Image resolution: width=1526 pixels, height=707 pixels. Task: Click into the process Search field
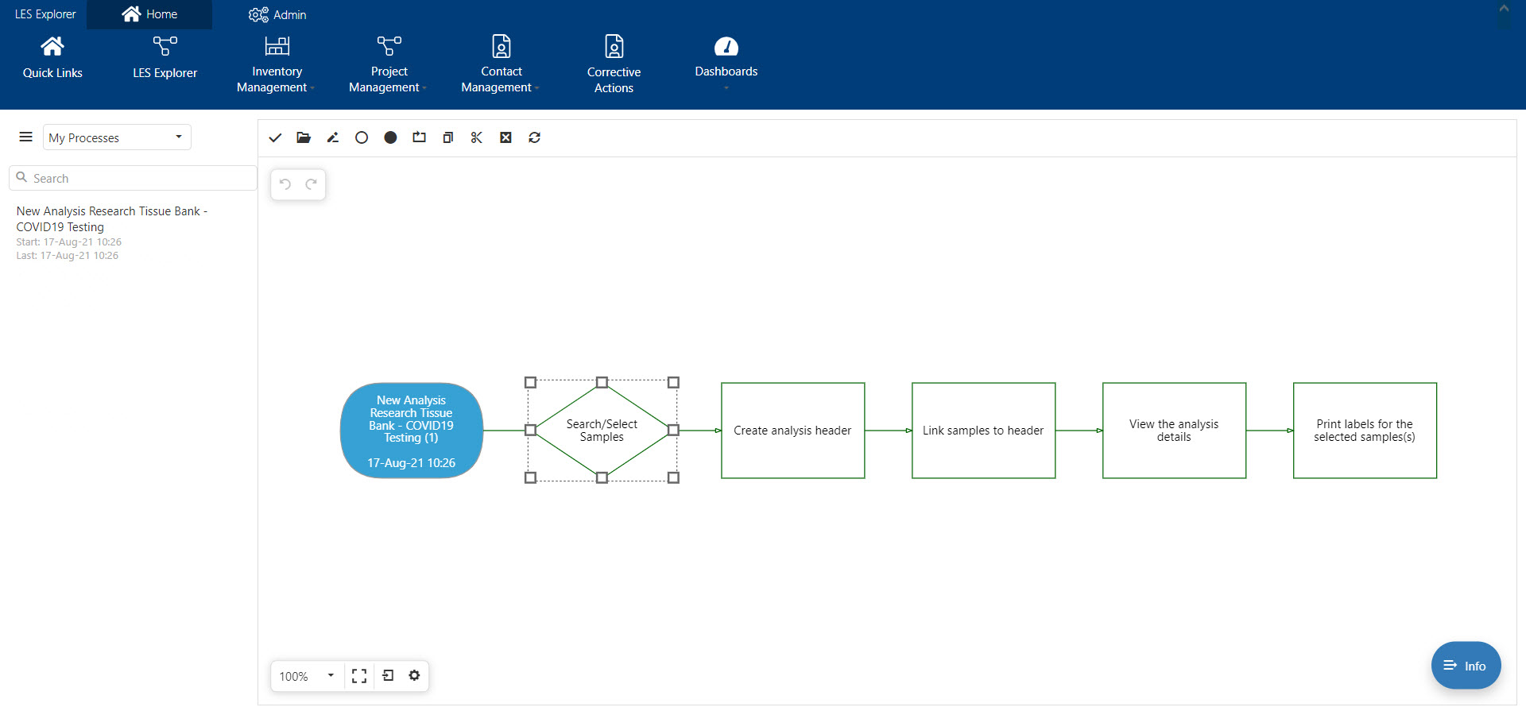point(133,178)
